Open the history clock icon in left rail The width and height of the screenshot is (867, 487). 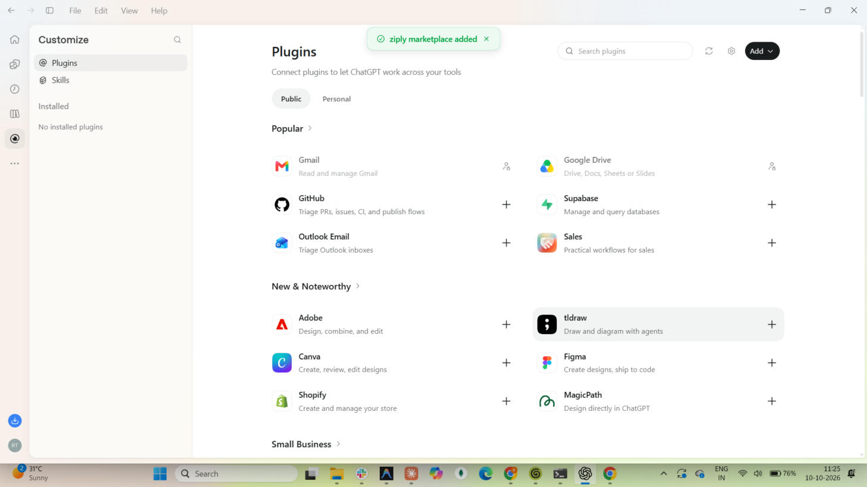click(x=15, y=89)
